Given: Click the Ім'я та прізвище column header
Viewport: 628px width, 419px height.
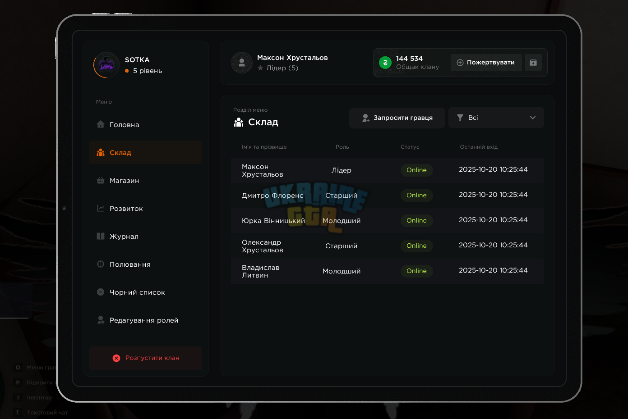Looking at the screenshot, I should coord(264,147).
